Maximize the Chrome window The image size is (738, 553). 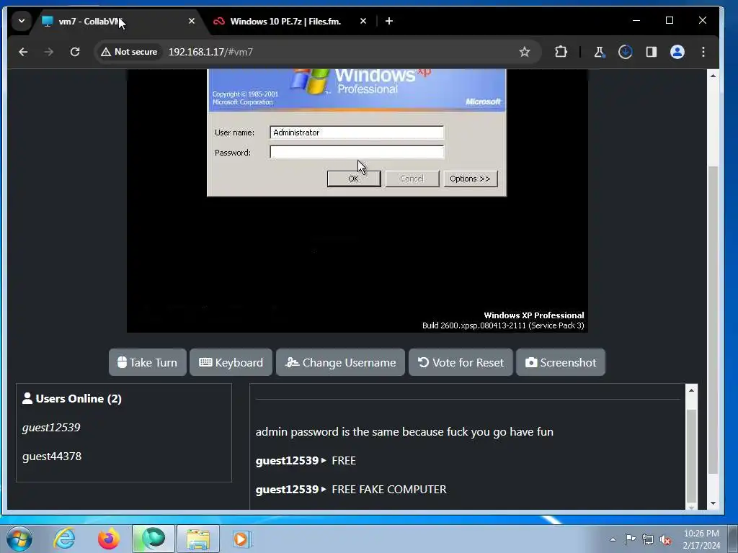point(670,21)
